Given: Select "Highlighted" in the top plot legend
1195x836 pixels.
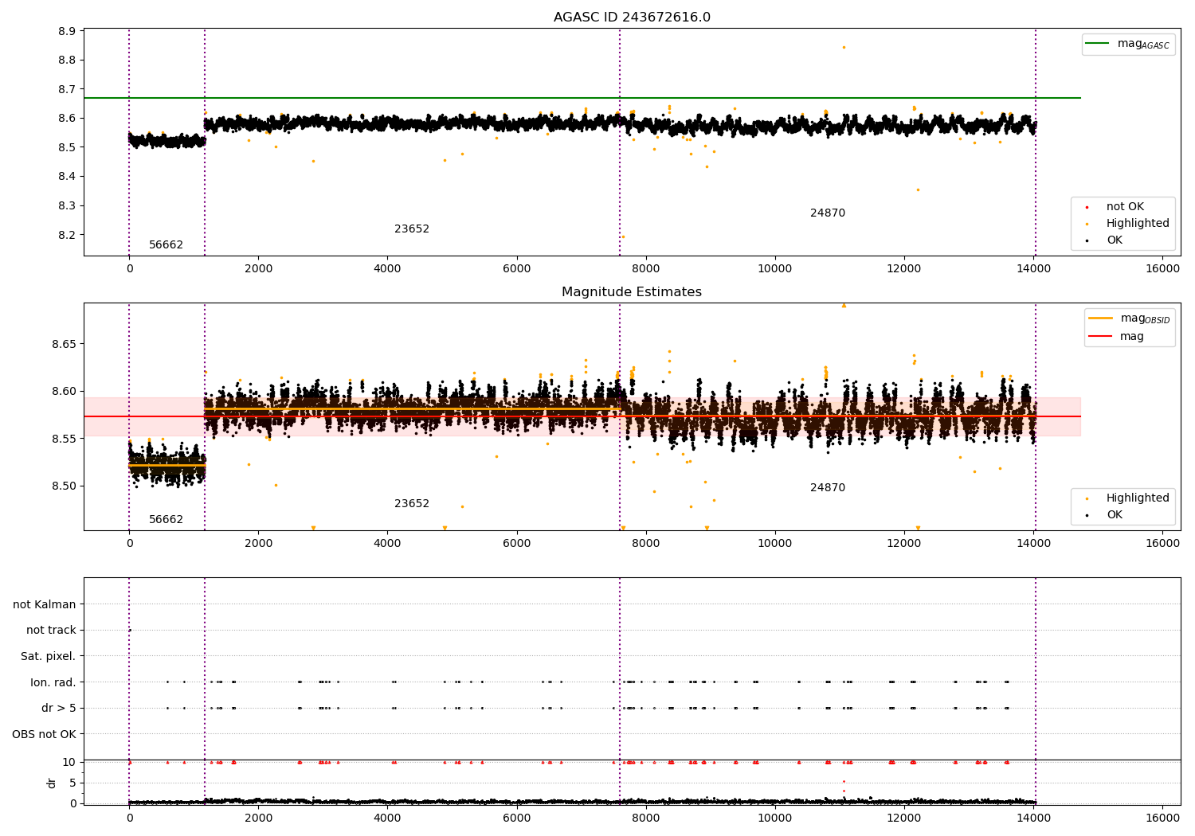Looking at the screenshot, I should point(1138,224).
